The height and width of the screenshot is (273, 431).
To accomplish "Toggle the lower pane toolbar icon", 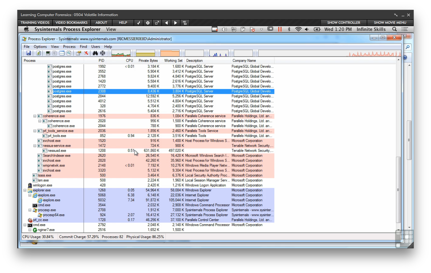I will pyautogui.click(x=62, y=53).
